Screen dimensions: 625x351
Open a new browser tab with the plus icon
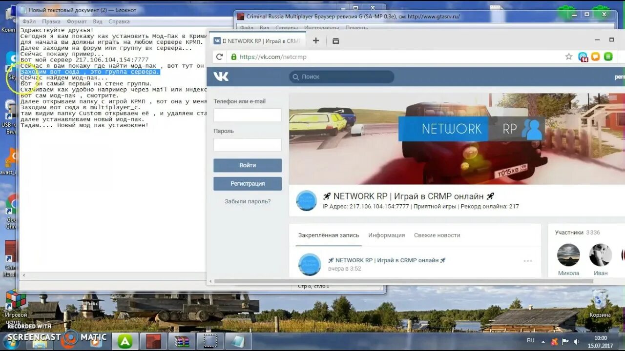coord(316,41)
